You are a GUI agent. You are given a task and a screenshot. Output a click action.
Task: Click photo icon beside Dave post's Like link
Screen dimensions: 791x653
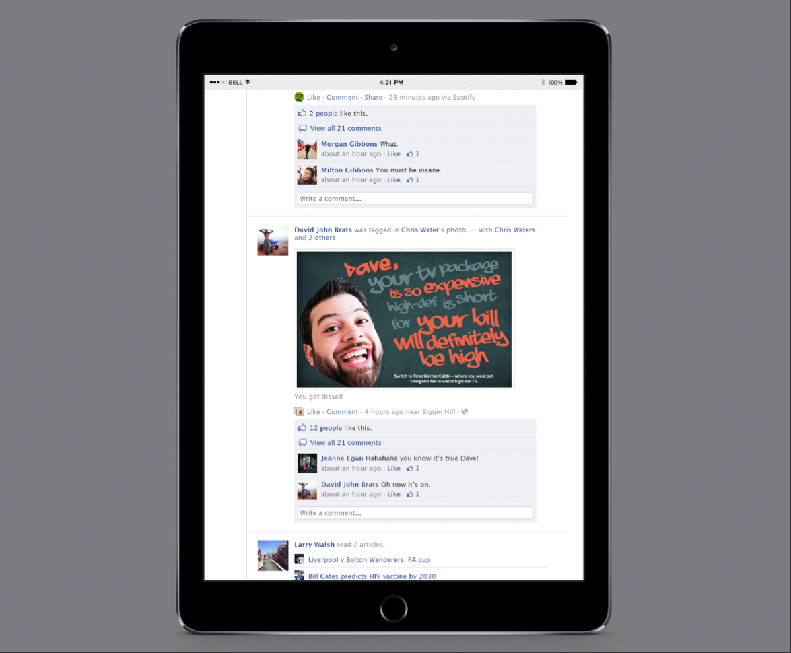[x=299, y=412]
